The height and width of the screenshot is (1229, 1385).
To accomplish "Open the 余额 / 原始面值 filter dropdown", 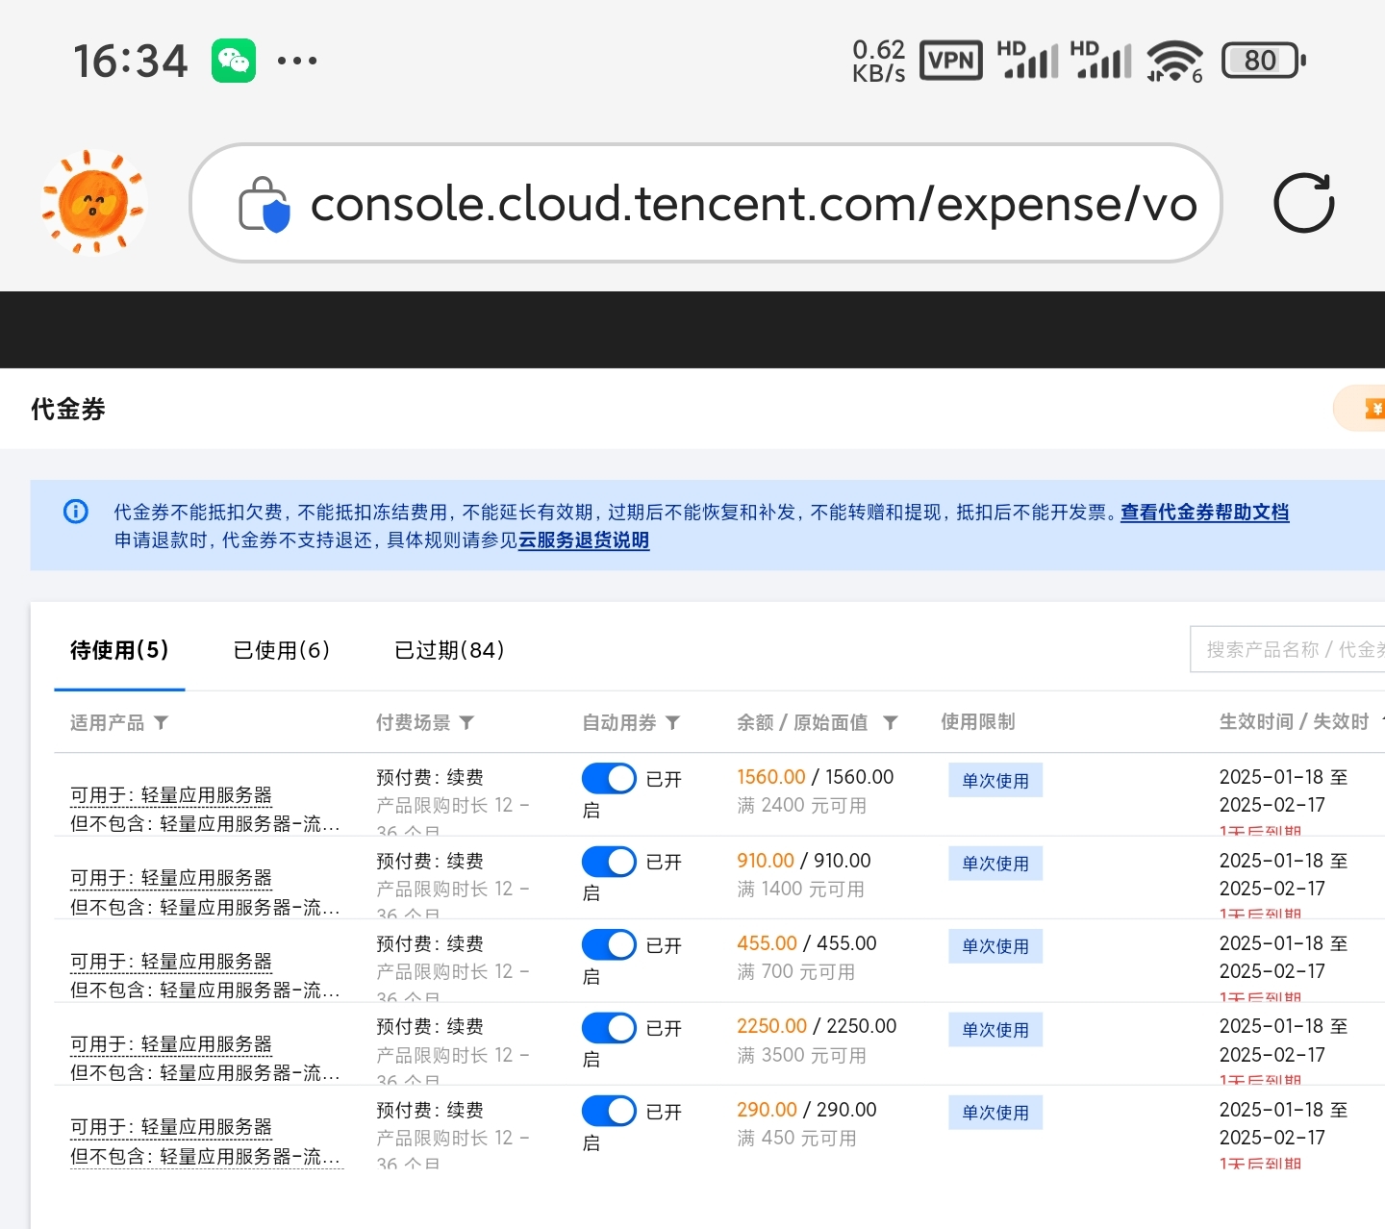I will click(x=891, y=722).
